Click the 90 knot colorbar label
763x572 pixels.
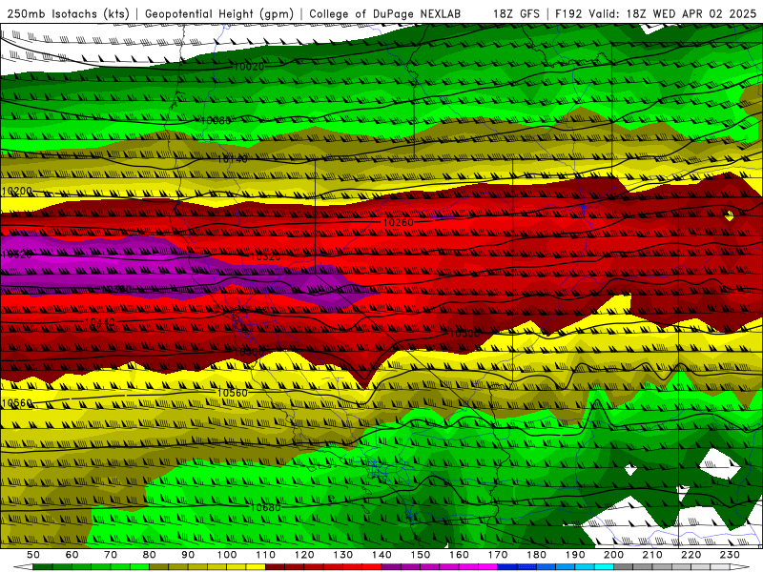[x=188, y=555]
